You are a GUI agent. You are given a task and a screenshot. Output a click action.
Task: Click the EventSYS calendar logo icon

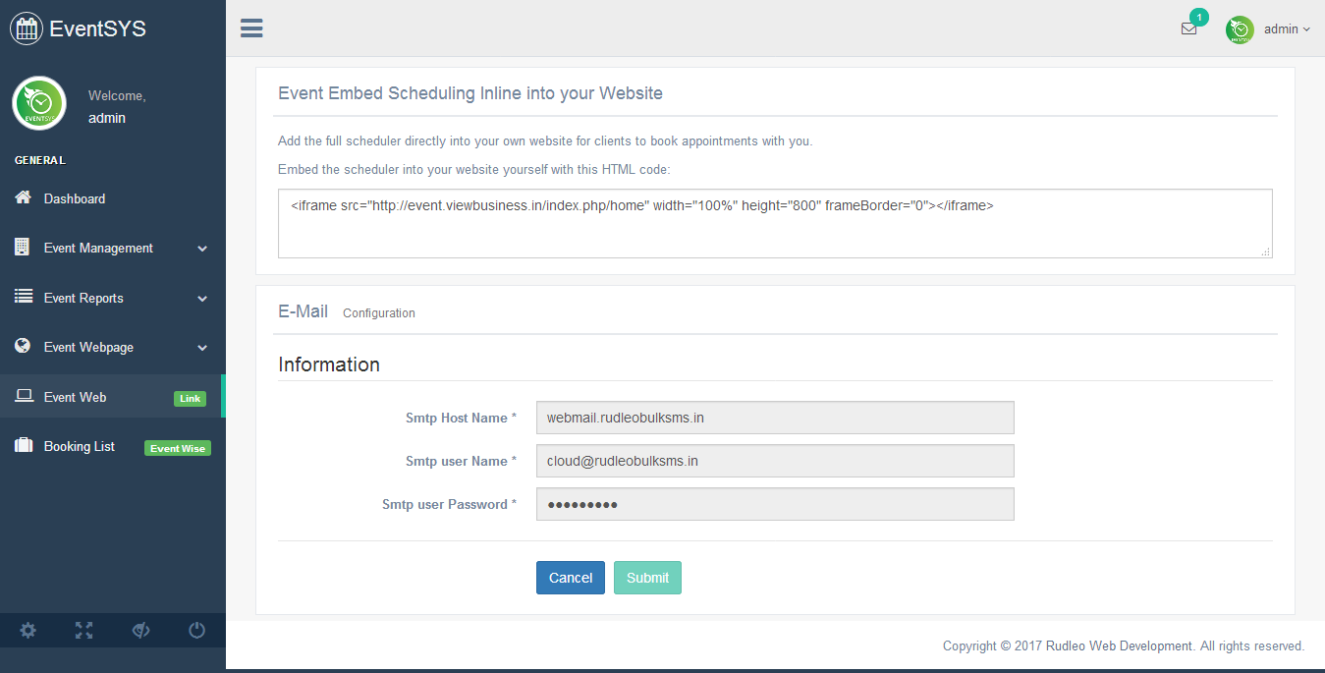tap(26, 28)
